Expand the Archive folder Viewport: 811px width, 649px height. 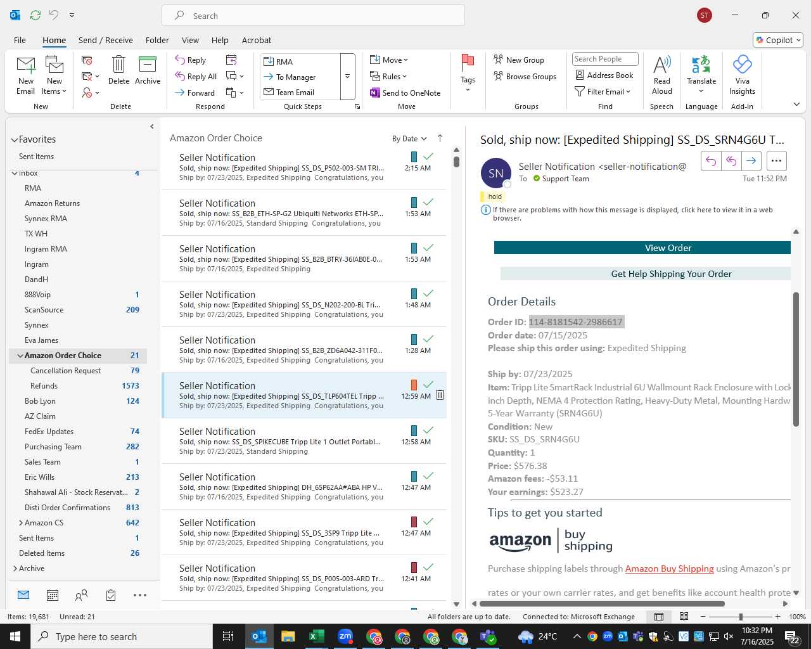point(15,569)
